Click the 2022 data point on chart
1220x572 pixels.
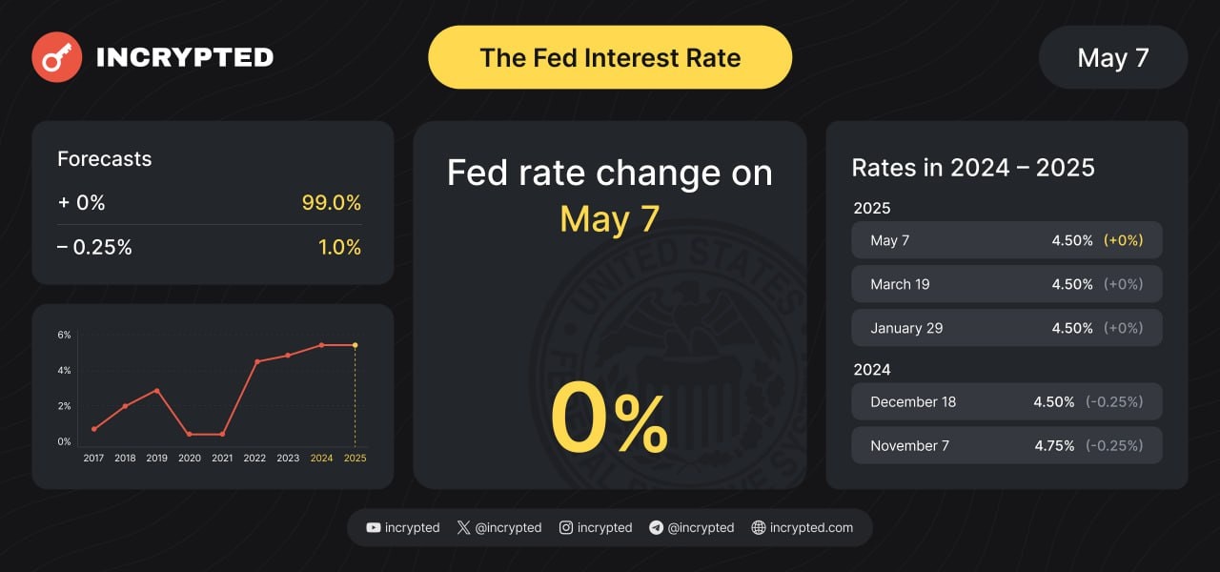coord(256,361)
